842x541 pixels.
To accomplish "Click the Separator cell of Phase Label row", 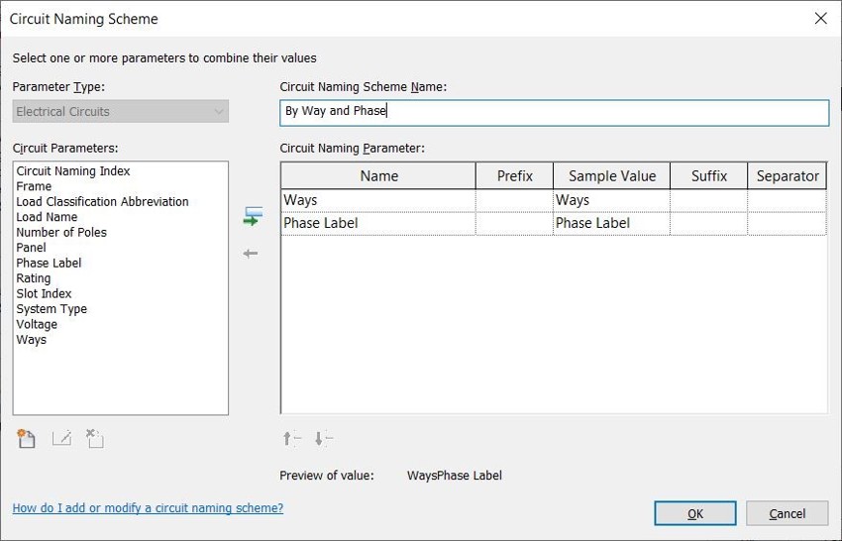I will point(788,223).
